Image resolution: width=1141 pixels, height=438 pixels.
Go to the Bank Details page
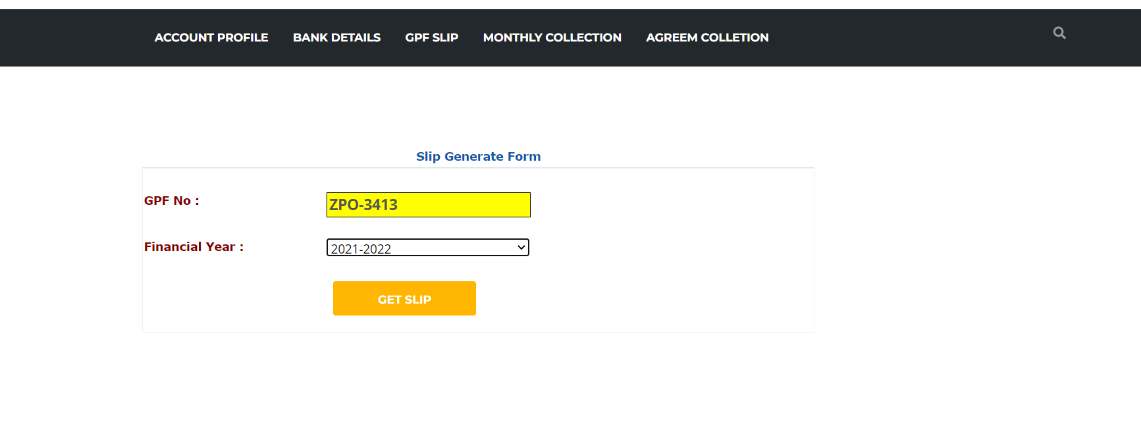point(336,38)
